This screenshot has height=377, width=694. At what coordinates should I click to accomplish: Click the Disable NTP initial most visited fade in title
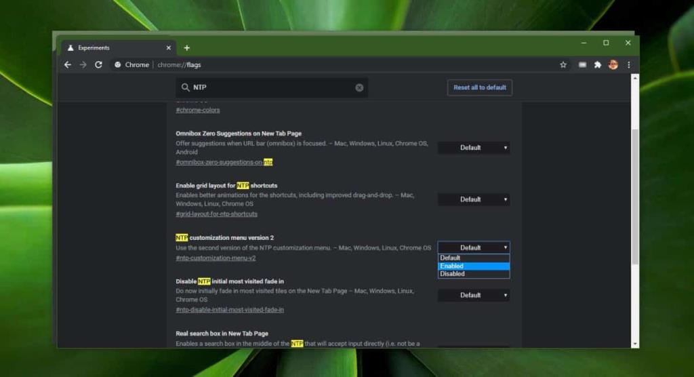(x=230, y=281)
